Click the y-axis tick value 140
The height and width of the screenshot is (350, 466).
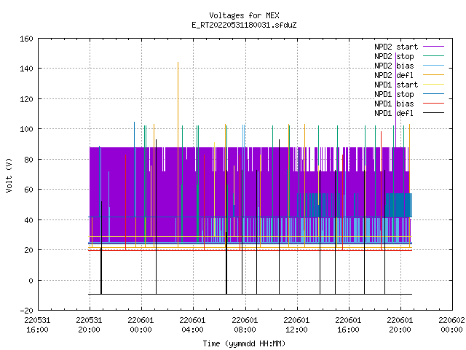26,69
